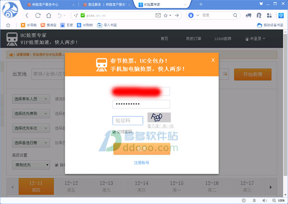Select the 12-13 周六 date
288x204 pixels.
[107, 186]
